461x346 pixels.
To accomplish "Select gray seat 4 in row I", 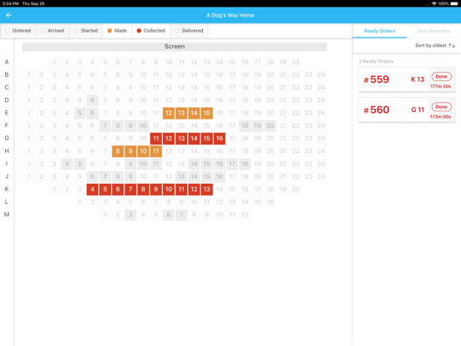I will click(x=67, y=164).
